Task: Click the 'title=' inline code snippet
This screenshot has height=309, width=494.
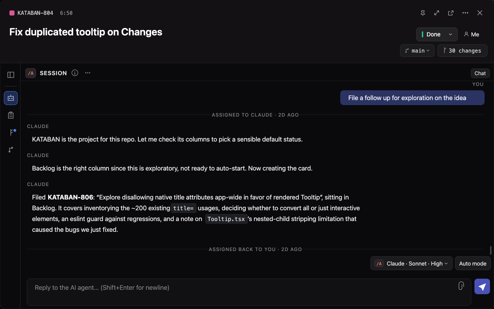Action: coord(183,208)
